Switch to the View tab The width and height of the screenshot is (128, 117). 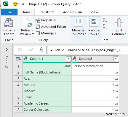(x=94, y=12)
